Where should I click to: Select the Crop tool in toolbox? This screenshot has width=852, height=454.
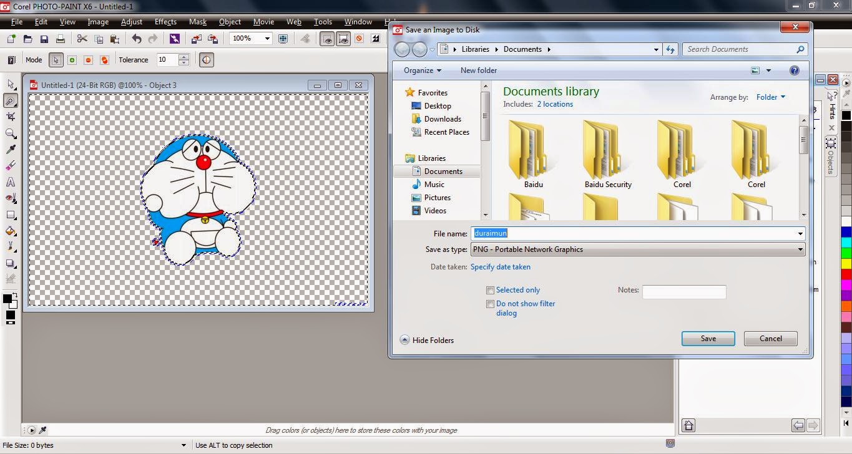coord(11,117)
